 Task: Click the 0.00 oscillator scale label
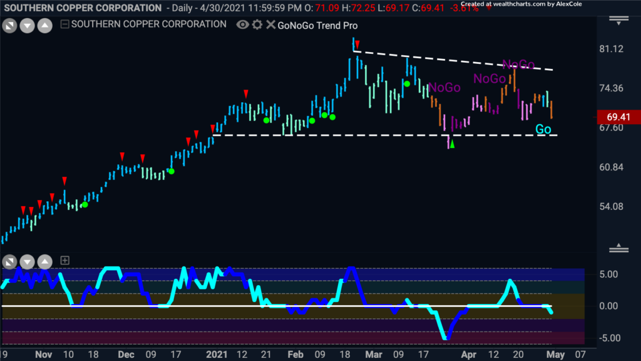[x=608, y=306]
